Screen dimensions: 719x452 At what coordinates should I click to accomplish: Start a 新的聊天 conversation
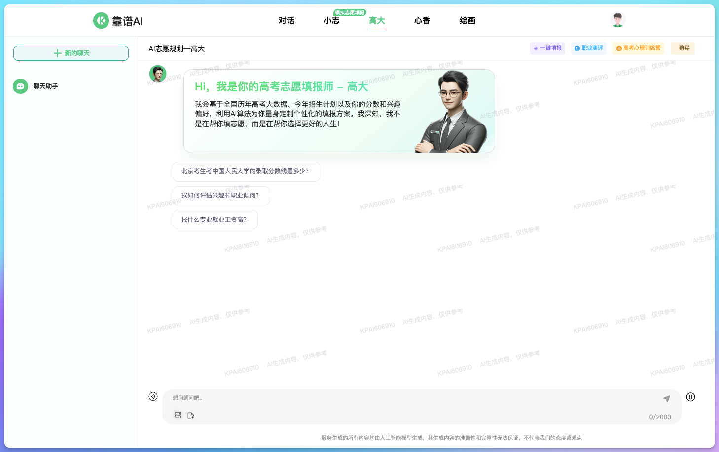click(x=71, y=53)
